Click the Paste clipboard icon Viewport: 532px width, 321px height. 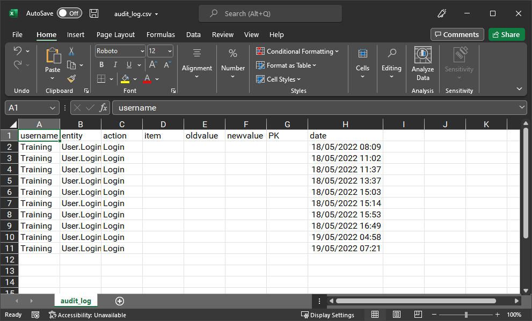(x=53, y=55)
